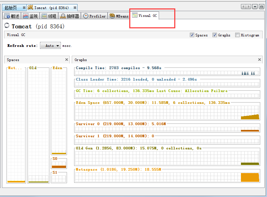Uncheck the Spaces checkbox
The height and width of the screenshot is (197, 267).
click(x=192, y=35)
